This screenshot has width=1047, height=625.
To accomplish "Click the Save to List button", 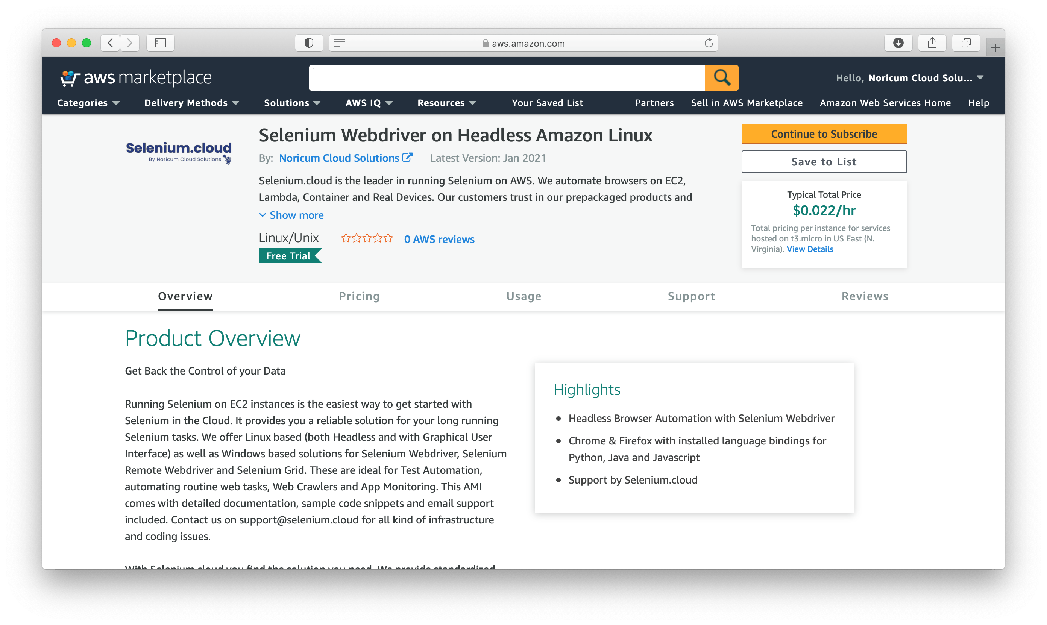I will (x=824, y=162).
